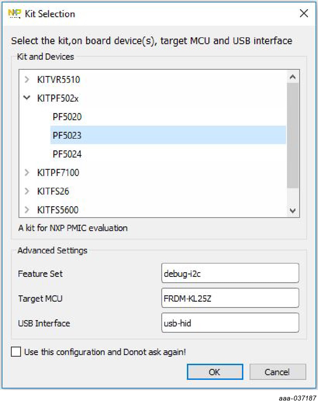Choose the PF5024 device
Viewport: 318px width, 403px height.
(x=67, y=154)
